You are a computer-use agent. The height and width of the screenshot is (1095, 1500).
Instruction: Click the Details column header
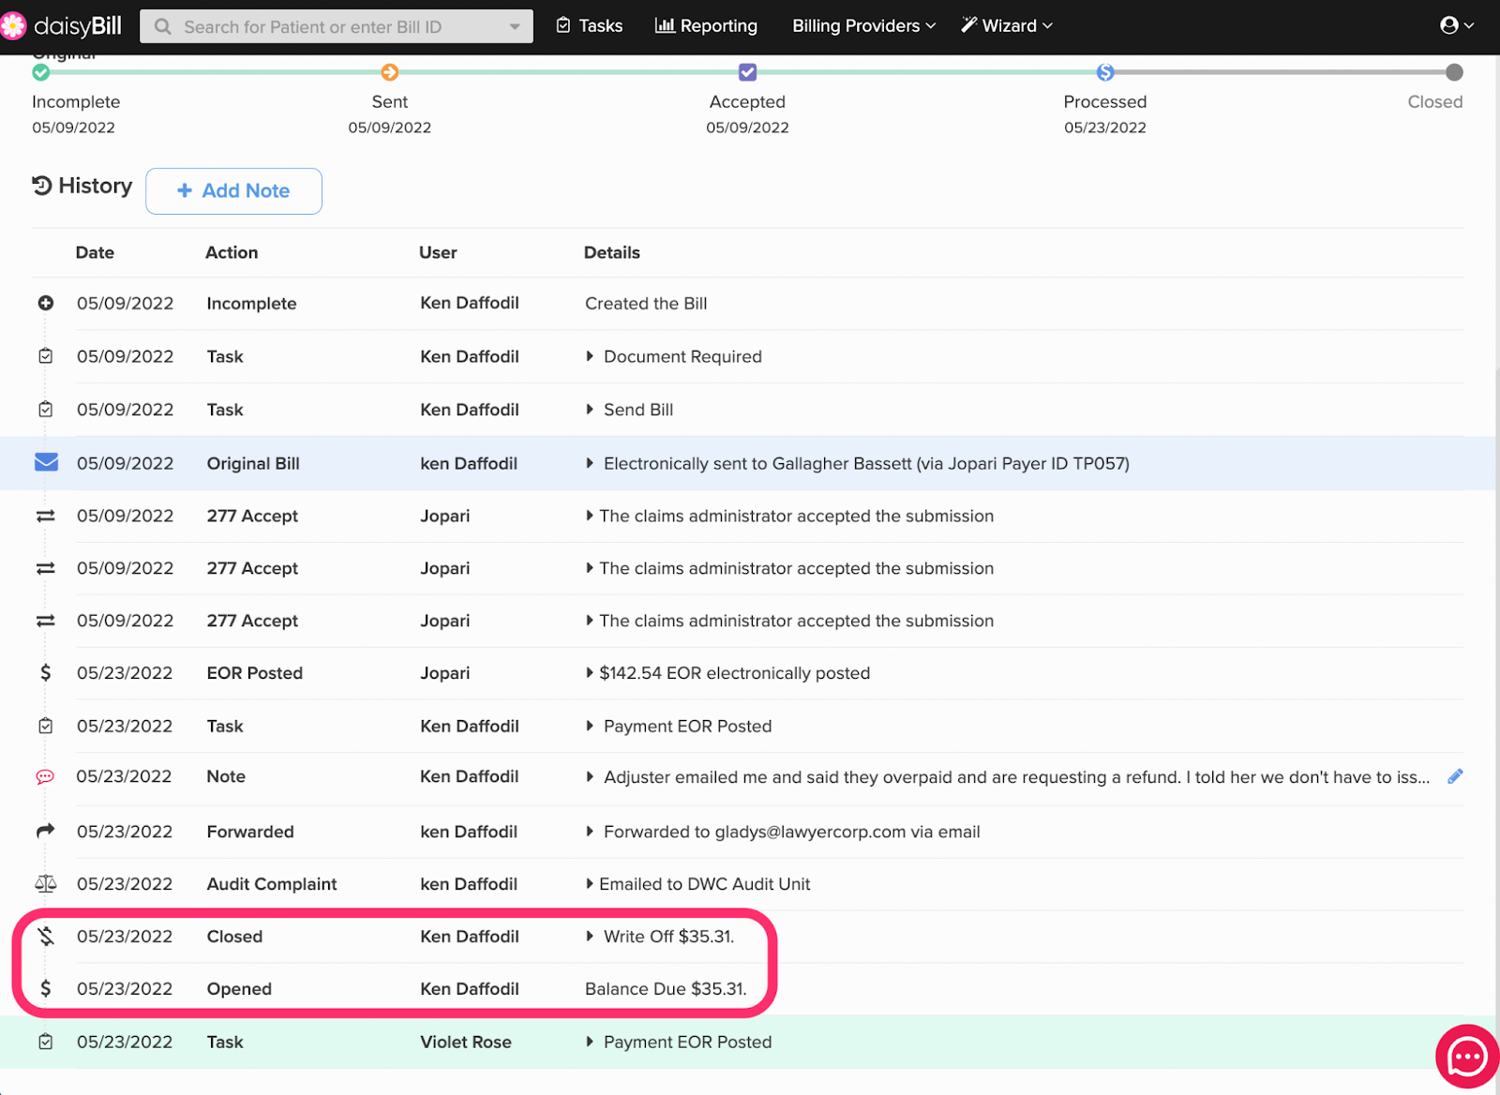pyautogui.click(x=612, y=252)
